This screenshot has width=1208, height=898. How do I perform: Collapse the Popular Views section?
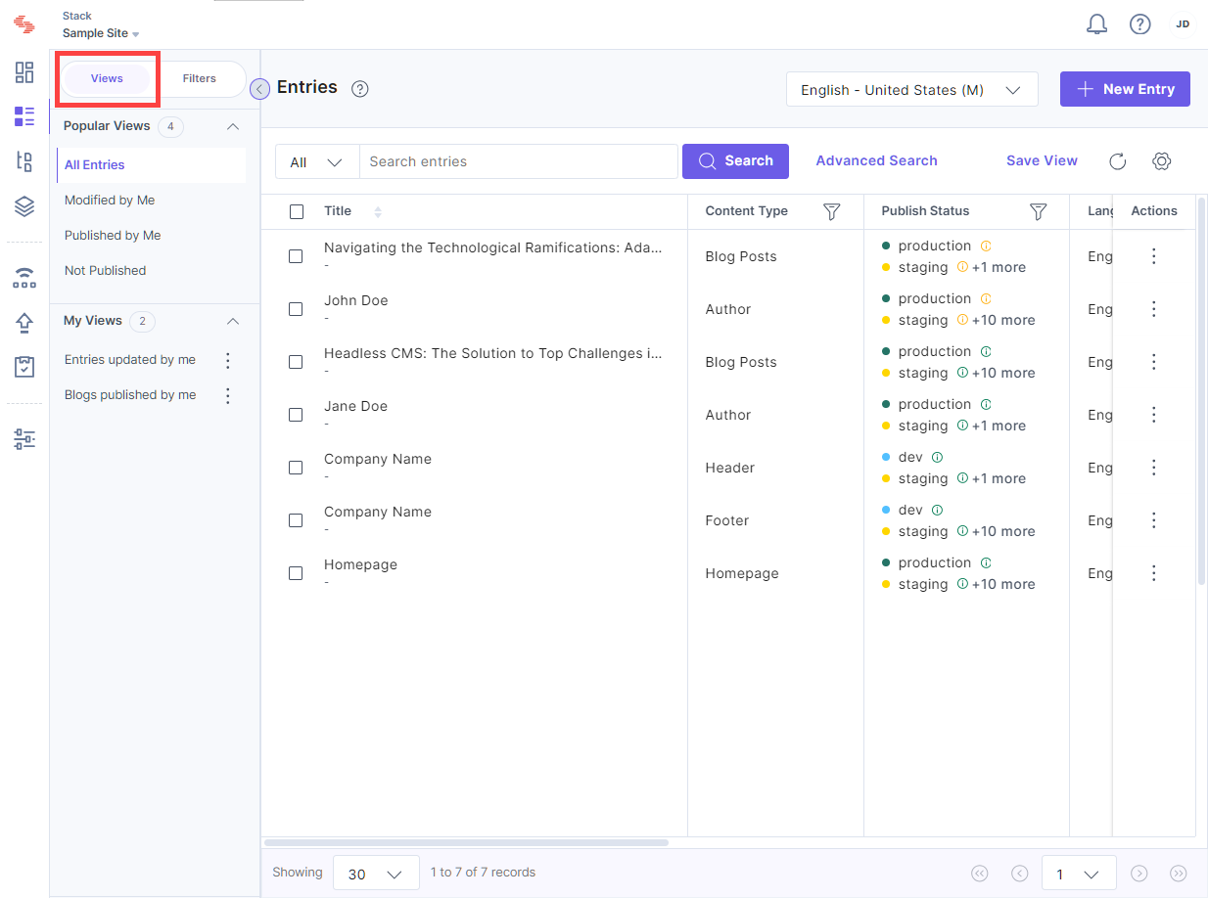click(233, 126)
